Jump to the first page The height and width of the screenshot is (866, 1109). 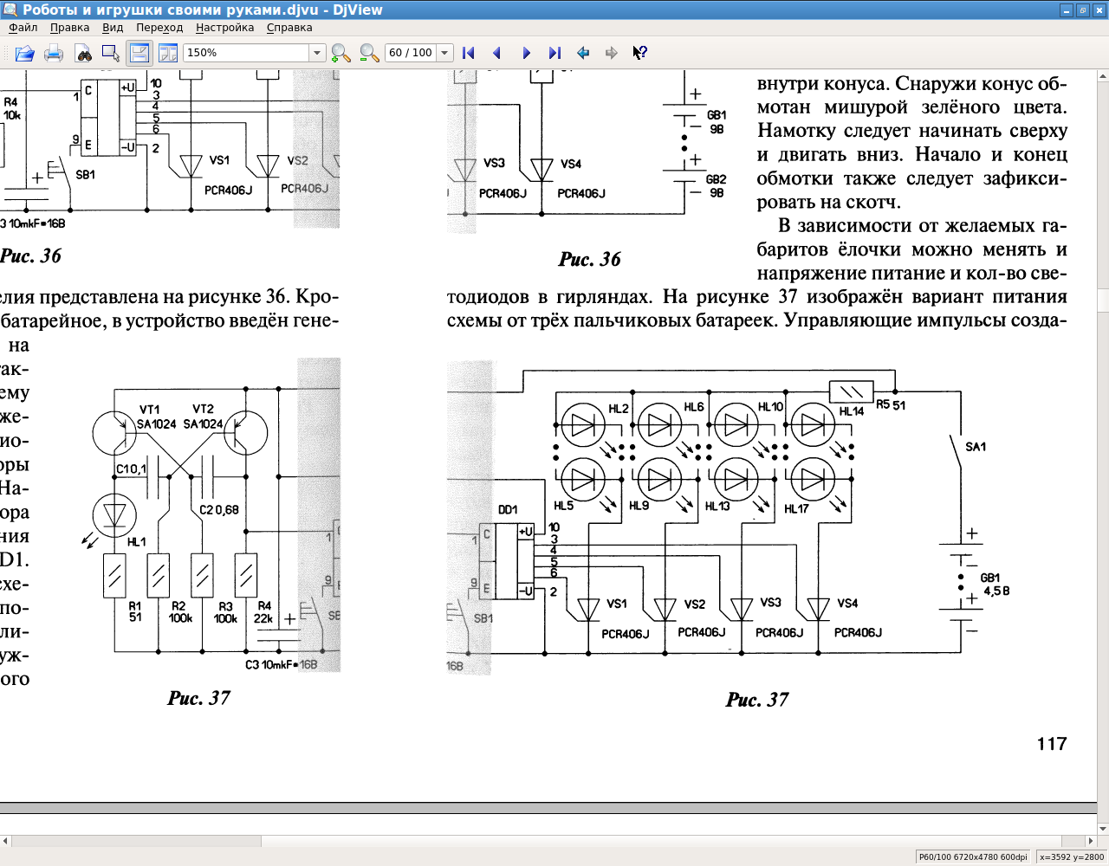(469, 53)
